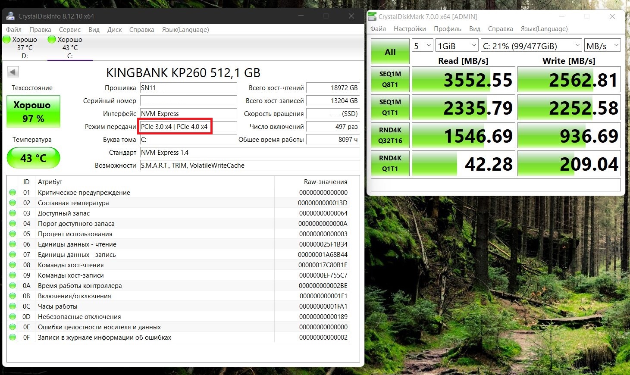The height and width of the screenshot is (375, 630).
Task: Click the Всего хост-чтений value 18972 GB
Action: click(x=333, y=87)
